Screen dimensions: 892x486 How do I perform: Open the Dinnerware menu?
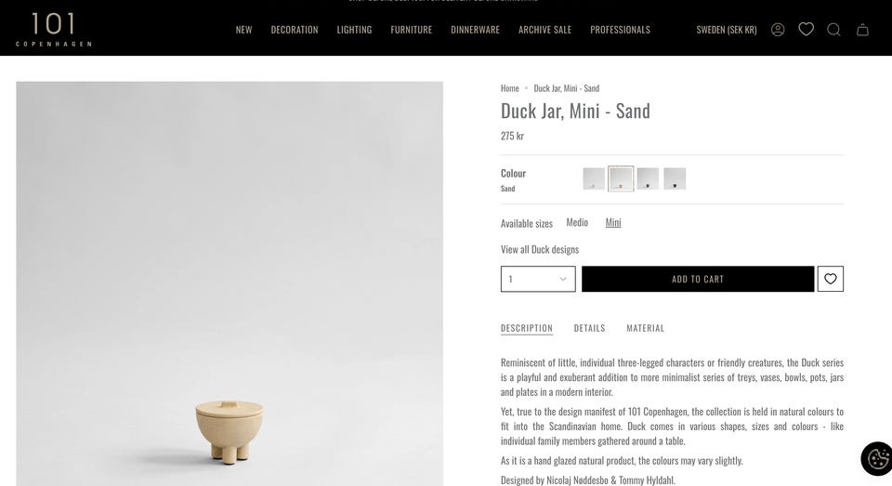(475, 30)
